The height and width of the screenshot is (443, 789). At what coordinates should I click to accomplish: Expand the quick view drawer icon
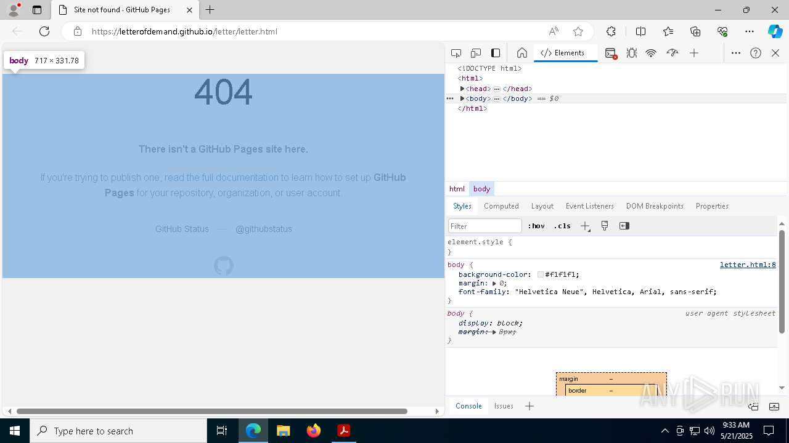tap(774, 406)
